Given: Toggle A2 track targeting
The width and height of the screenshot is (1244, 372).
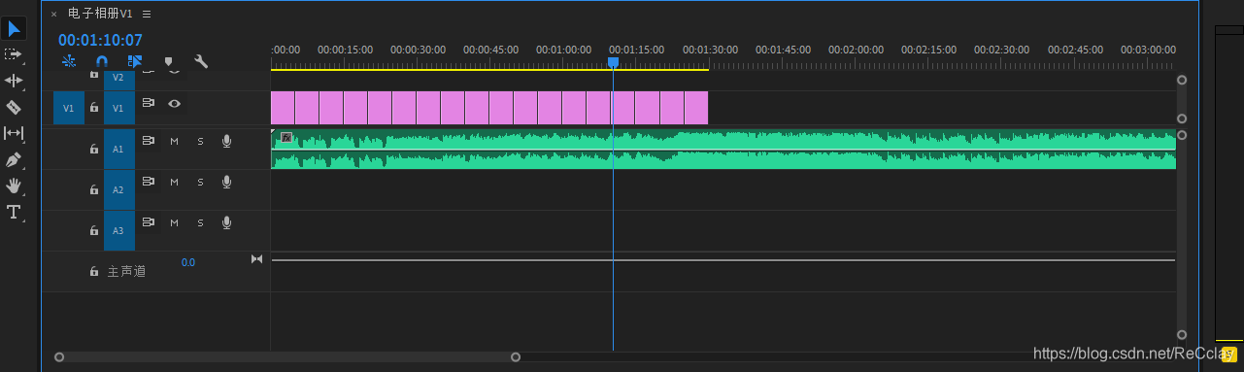Looking at the screenshot, I should [119, 190].
